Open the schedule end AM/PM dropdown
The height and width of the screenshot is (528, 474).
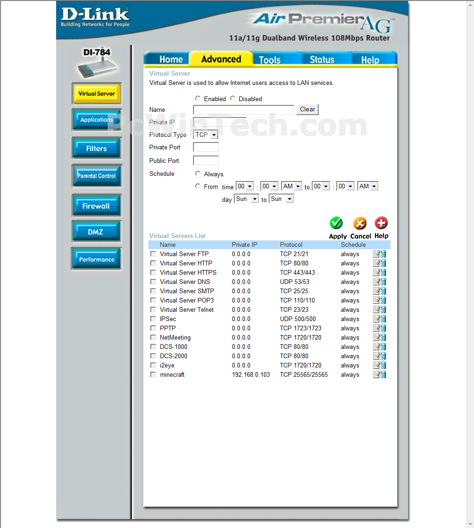(x=368, y=186)
